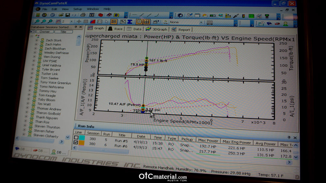The height and width of the screenshot is (183, 326).
Task: Open the Window menu
Action: click(x=93, y=9)
